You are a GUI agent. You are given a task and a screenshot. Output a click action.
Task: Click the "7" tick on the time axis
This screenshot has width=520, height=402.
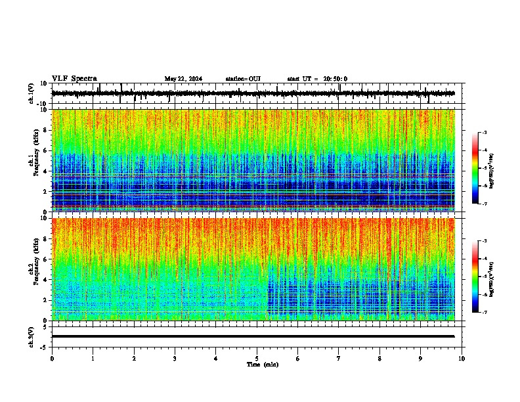pos(339,359)
